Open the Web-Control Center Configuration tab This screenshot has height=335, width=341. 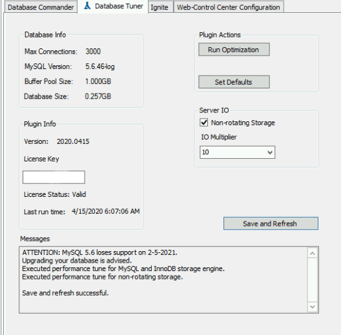tap(229, 7)
